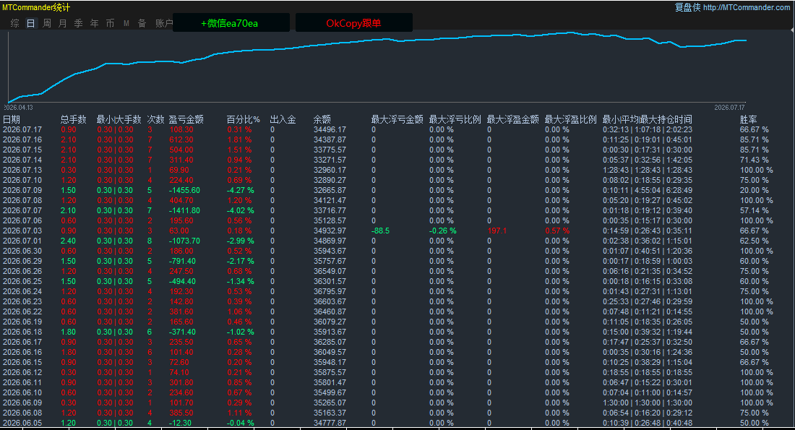Click the 余额 balance column header
Screen dimensions: 795x430
tap(322, 120)
